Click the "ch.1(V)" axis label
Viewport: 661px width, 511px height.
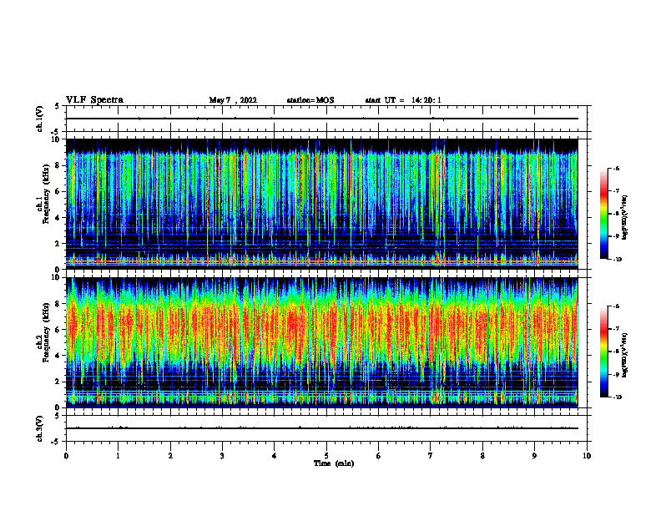click(40, 119)
